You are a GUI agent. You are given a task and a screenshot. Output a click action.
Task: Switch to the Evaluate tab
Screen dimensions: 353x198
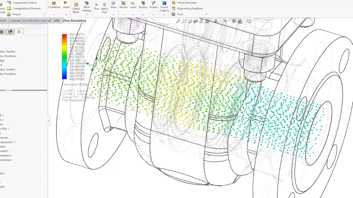[15, 21]
